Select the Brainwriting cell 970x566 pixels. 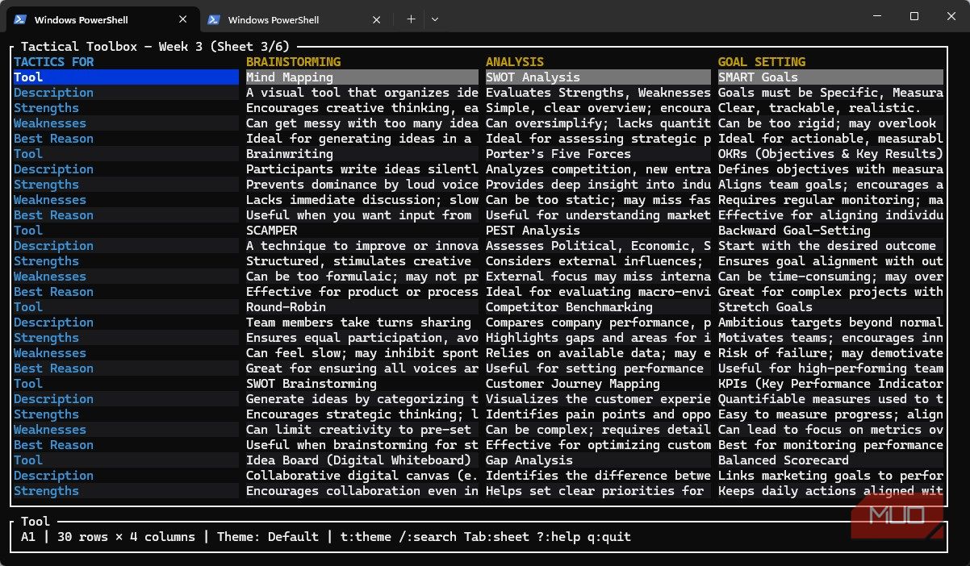(362, 154)
